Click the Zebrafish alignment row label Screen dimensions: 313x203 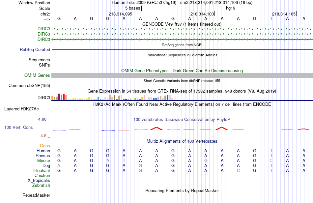(x=41, y=186)
